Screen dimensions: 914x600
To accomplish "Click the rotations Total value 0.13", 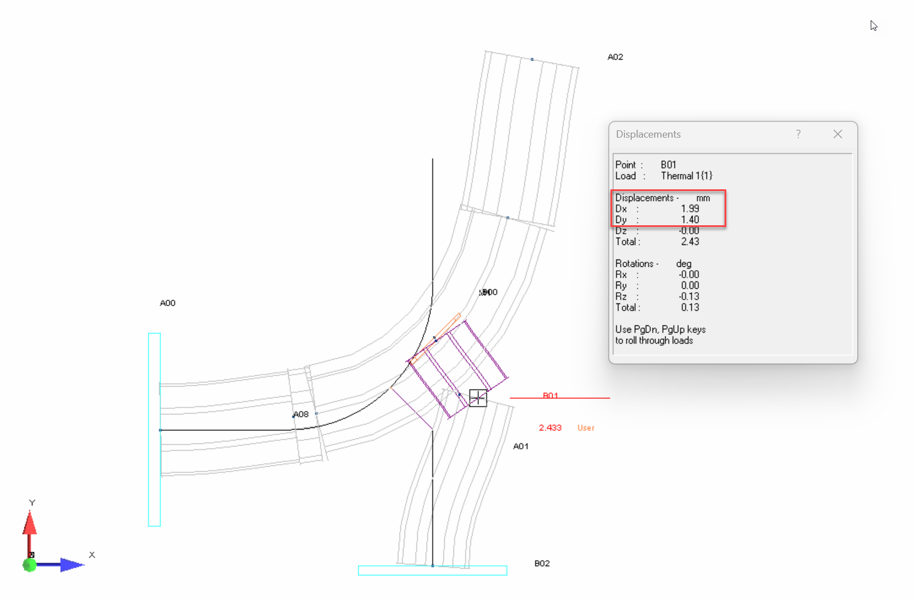I will (x=690, y=307).
